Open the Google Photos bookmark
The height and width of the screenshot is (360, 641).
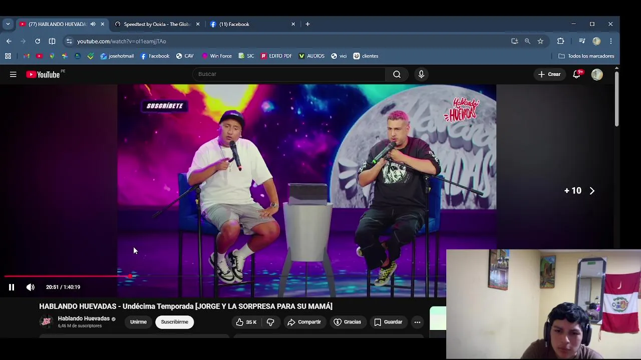(x=65, y=56)
